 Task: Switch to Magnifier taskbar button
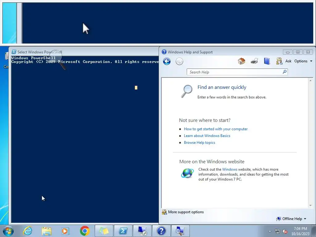(180, 231)
